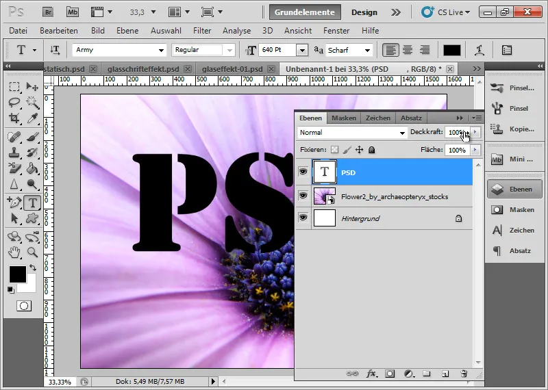Toggle lock transparent pixels

[335, 150]
